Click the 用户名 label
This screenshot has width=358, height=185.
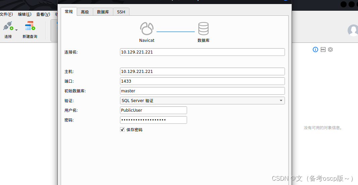(71, 110)
